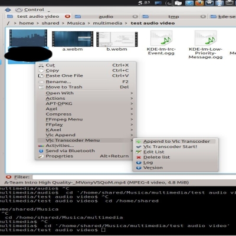The image size is (236, 236).
Task: Select the KDE-Im-Low-Priority-Message.ogg file
Action: pos(205,45)
